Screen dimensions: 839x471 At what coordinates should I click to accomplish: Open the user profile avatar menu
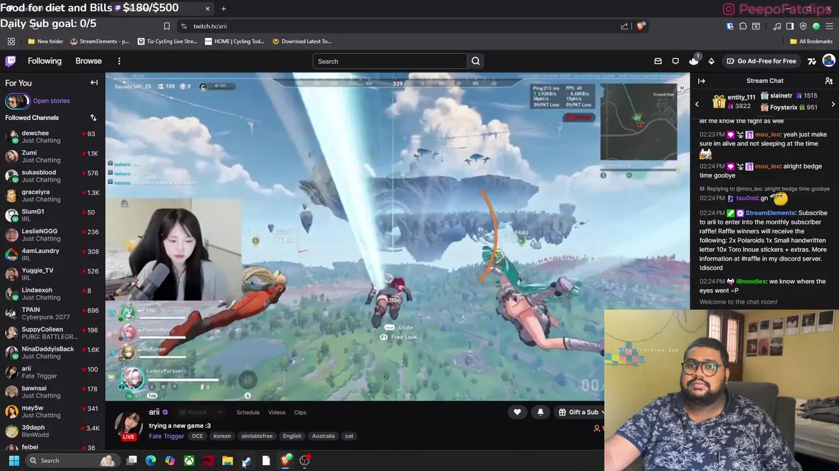coord(829,61)
